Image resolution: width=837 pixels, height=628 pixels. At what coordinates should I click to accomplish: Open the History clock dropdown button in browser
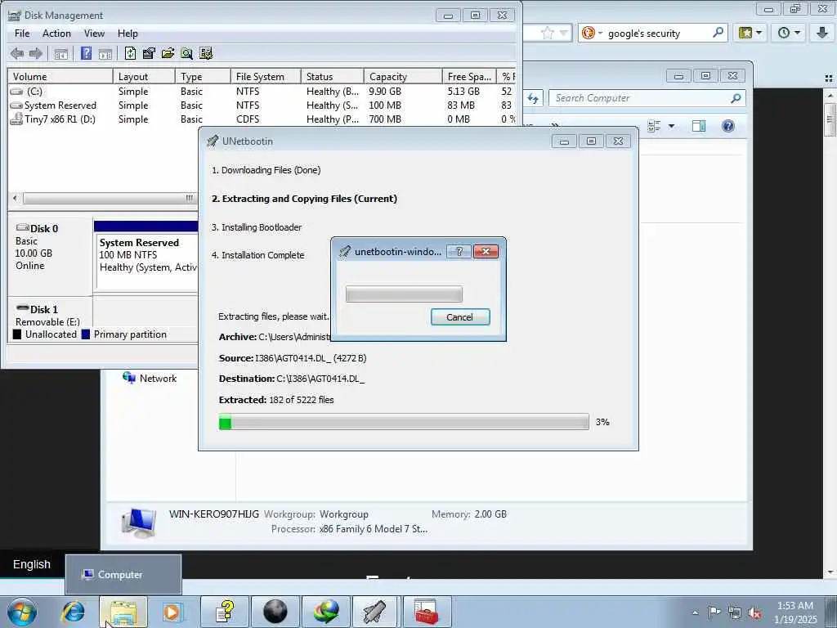[x=790, y=33]
